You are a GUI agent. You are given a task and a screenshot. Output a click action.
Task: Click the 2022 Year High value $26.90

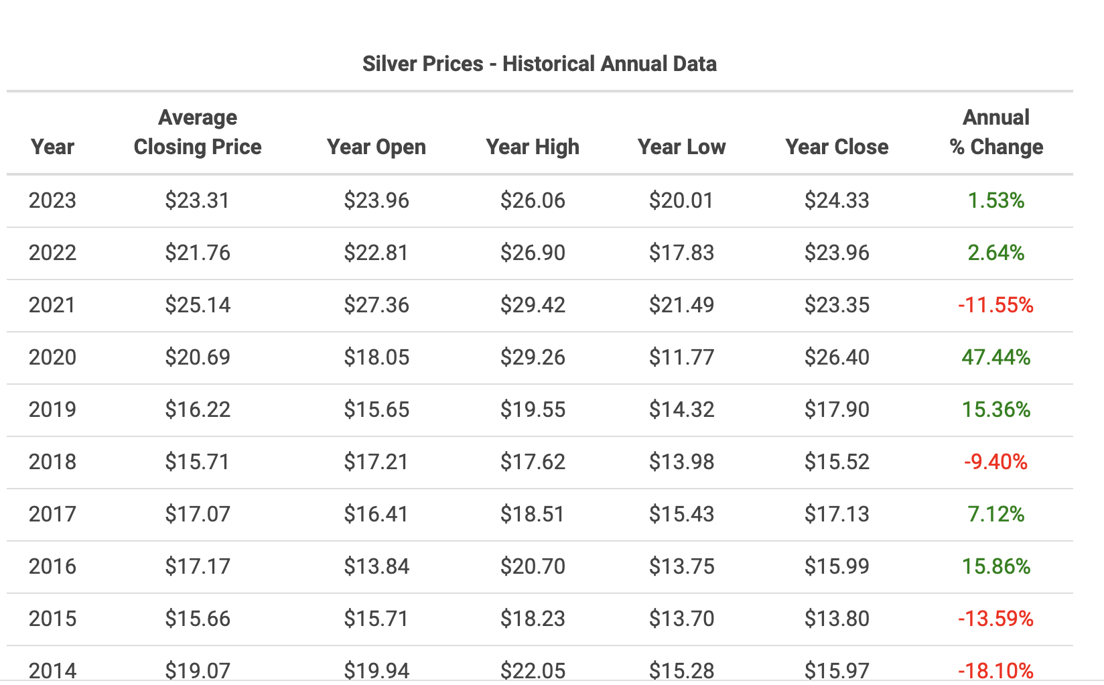(533, 253)
